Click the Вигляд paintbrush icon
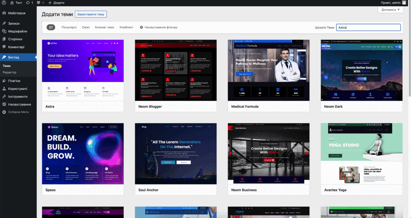Viewport: 411px width, 218px height. pos(4,57)
